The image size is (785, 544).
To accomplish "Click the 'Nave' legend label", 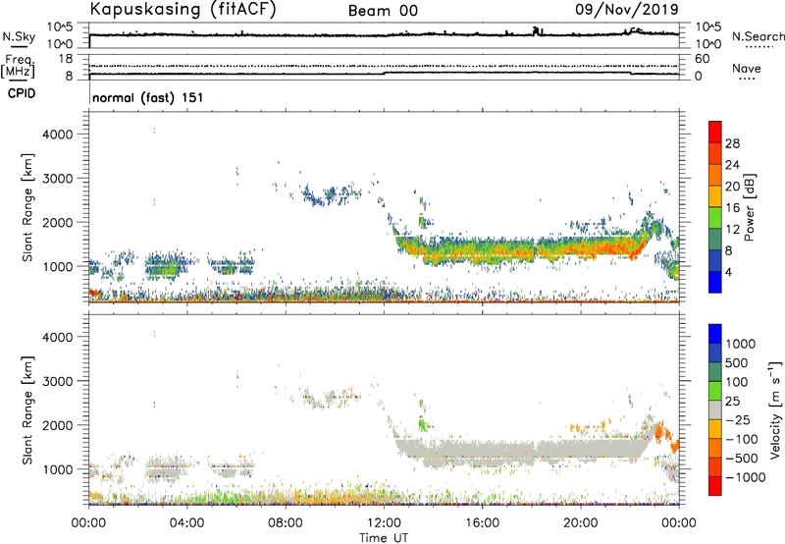I will (x=747, y=69).
